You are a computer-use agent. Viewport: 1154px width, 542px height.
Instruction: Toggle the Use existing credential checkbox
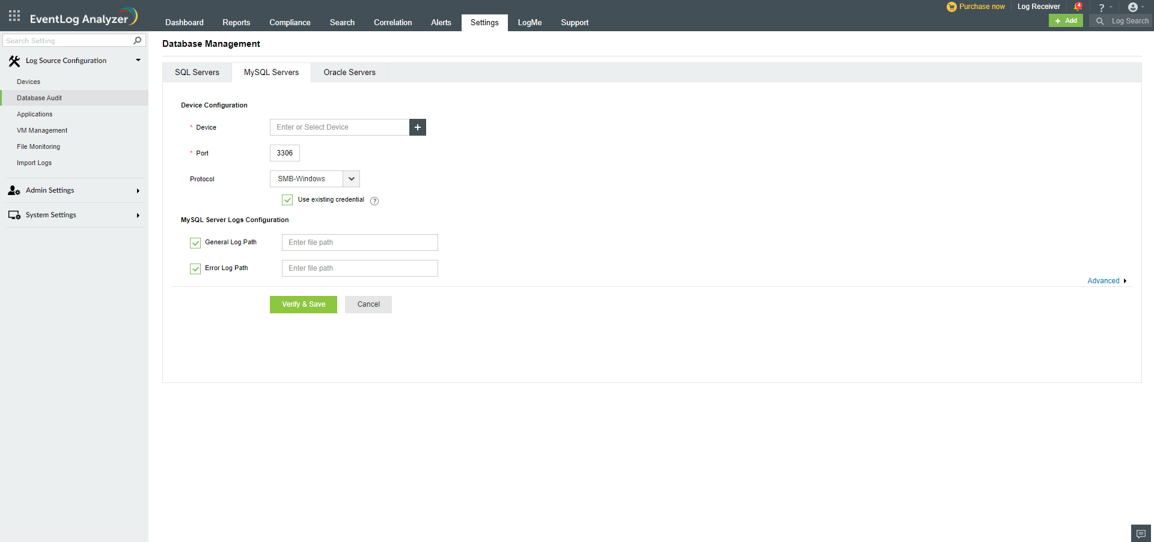coord(287,200)
